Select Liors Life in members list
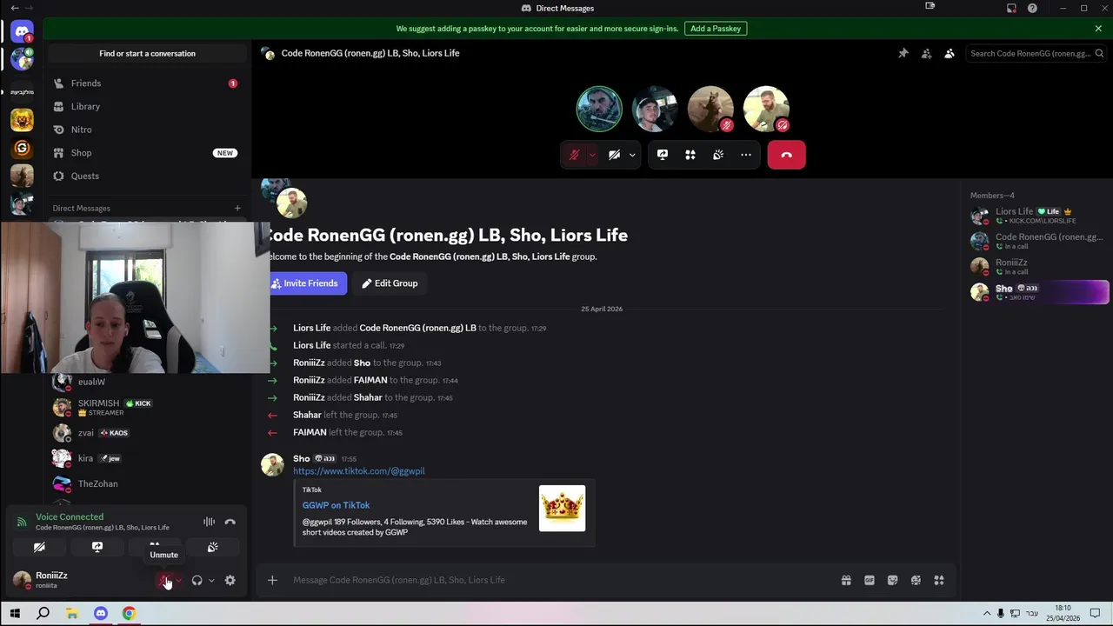Viewport: 1113px width, 626px height. click(1038, 216)
